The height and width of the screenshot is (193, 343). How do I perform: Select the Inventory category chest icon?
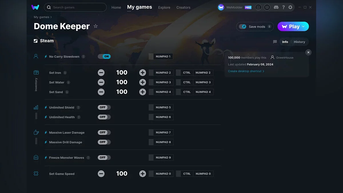click(36, 72)
